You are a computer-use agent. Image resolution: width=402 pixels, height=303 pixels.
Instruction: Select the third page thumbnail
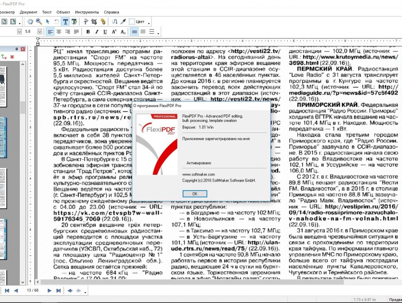(3, 188)
